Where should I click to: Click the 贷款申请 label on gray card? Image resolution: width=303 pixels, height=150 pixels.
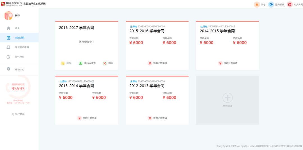[228, 106]
